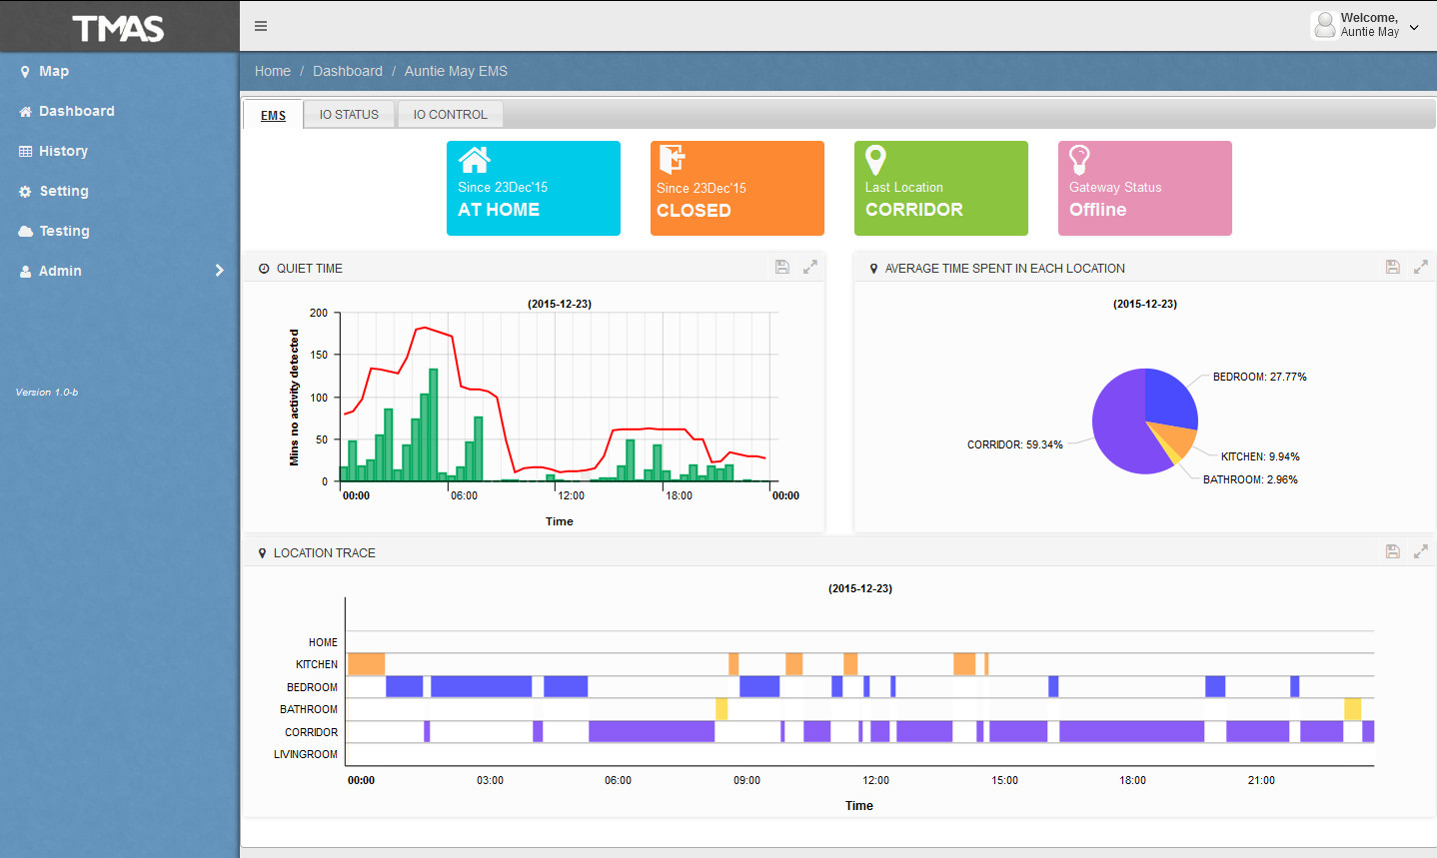Click the TMAS logo
Image resolution: width=1437 pixels, height=858 pixels.
pyautogui.click(x=118, y=28)
